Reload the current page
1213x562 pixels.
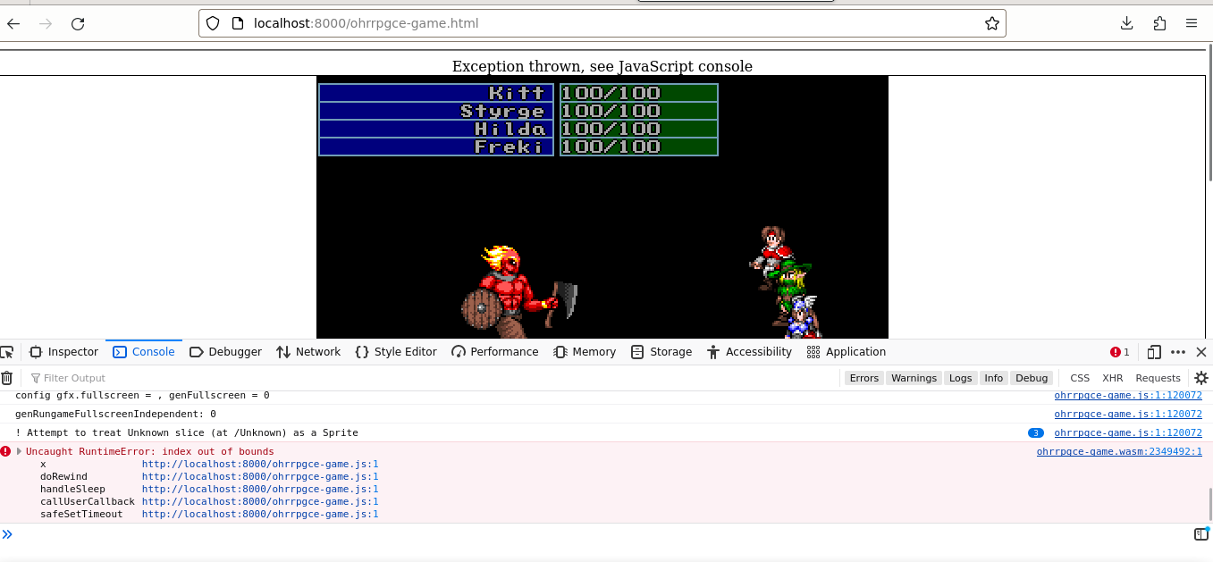point(78,24)
